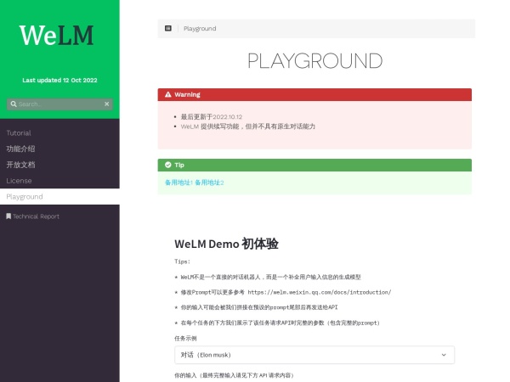Select License in the sidebar

[19, 181]
